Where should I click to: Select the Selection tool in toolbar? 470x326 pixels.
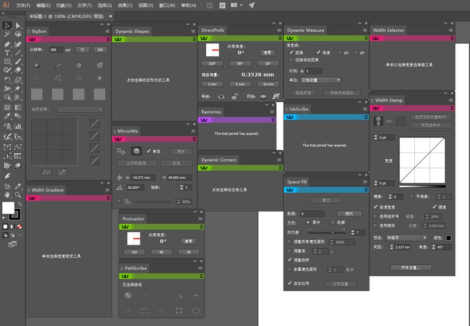(7, 26)
